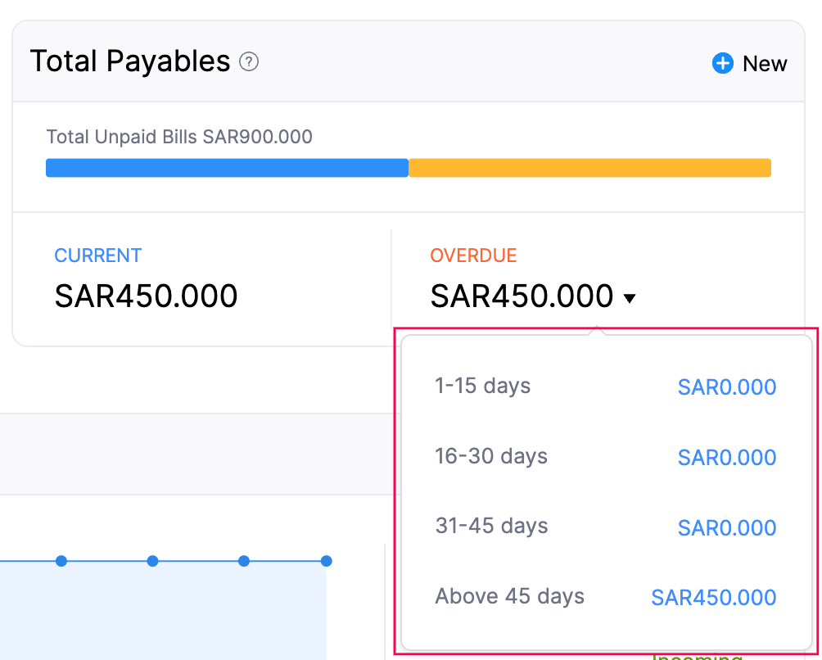This screenshot has height=660, width=822.
Task: Click the blue Current segment of the bar
Action: click(227, 167)
